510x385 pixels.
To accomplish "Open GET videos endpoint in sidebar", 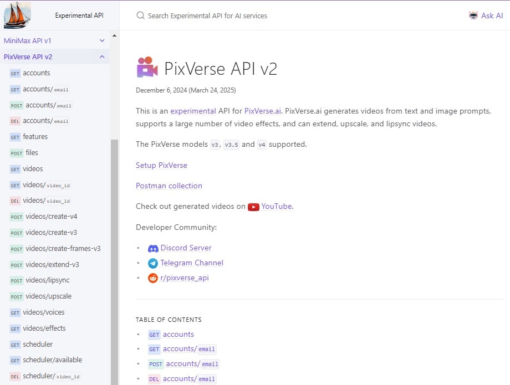I will point(27,169).
